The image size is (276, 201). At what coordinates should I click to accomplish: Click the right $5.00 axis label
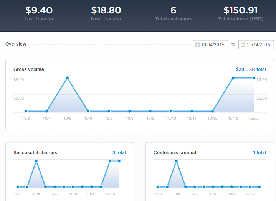point(261,98)
